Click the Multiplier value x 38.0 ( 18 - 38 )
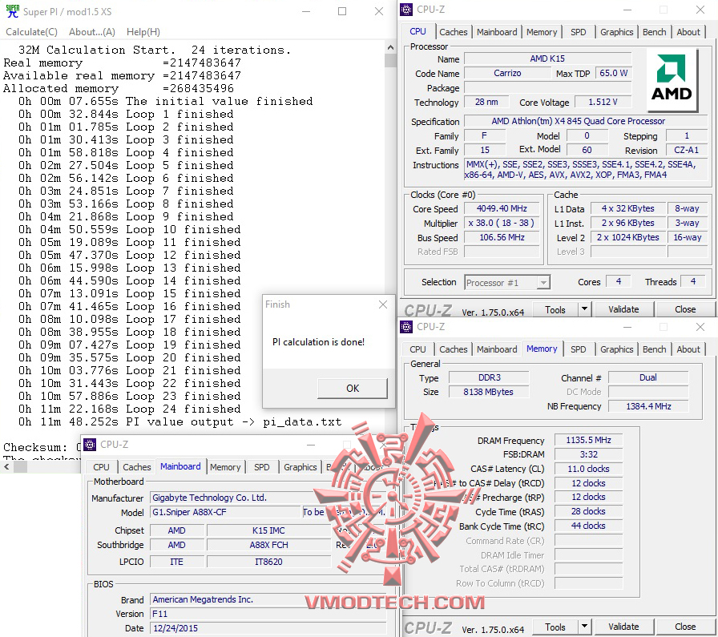The width and height of the screenshot is (718, 637). pos(502,223)
